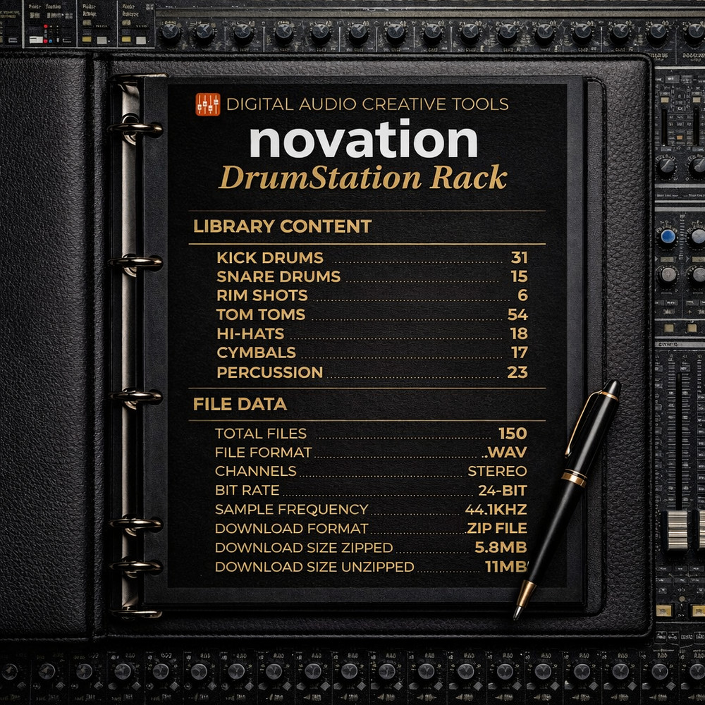Expand the LIBRARY CONTENT section
This screenshot has width=705, height=705.
click(x=281, y=227)
